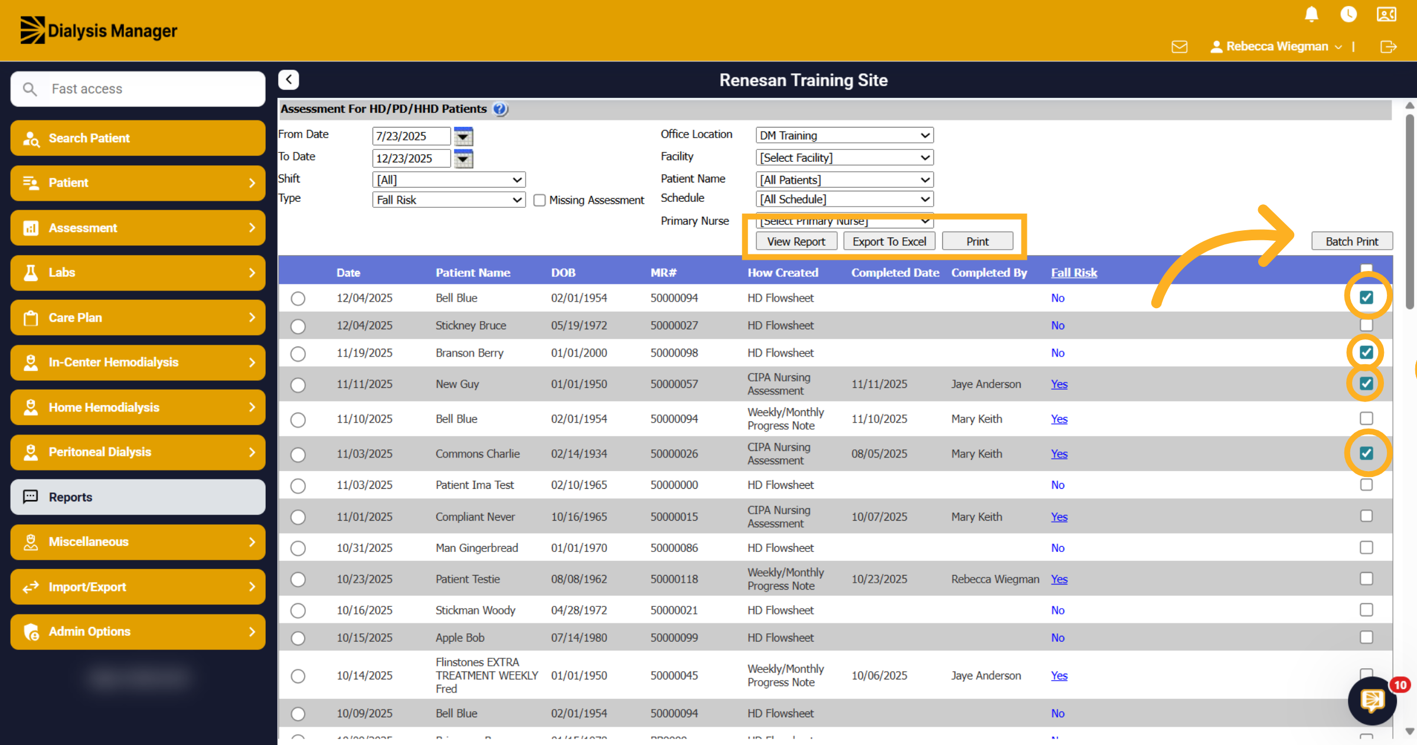Click the page vertical scrollbar thumb

click(1410, 211)
